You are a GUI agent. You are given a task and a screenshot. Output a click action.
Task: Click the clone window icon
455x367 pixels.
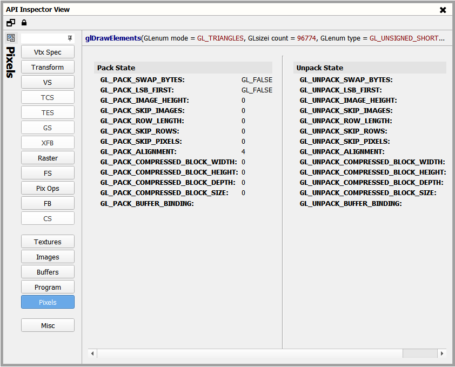pos(11,23)
